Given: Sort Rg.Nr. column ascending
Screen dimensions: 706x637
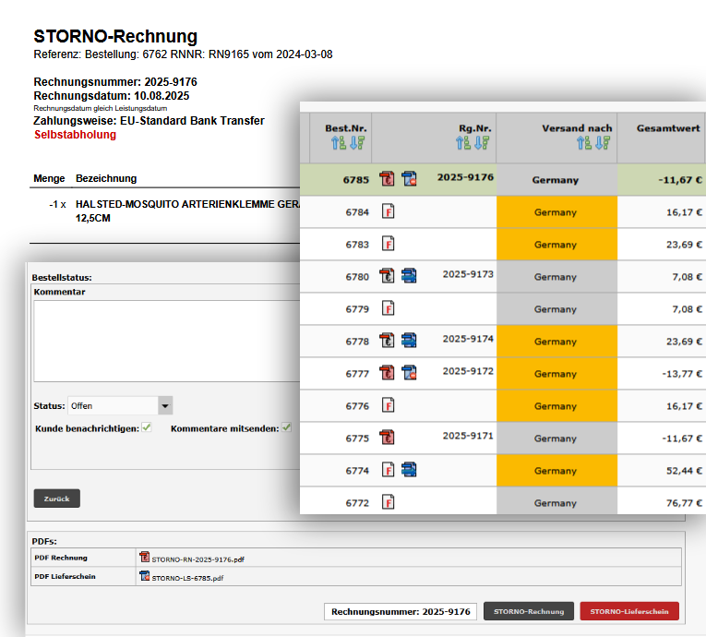Looking at the screenshot, I should pos(462,143).
